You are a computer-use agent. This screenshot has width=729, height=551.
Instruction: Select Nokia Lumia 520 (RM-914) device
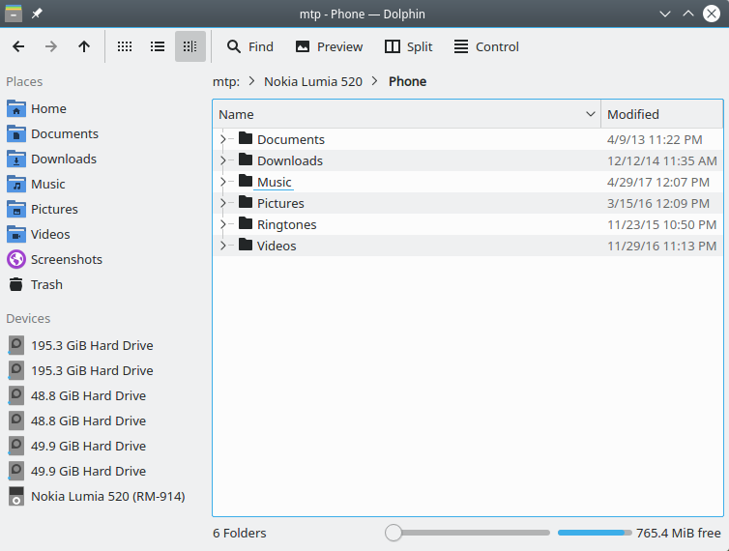point(106,496)
